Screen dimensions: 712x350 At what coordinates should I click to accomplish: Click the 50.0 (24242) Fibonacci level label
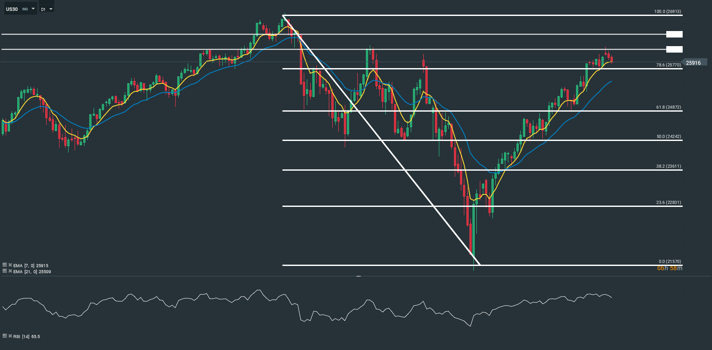[669, 137]
